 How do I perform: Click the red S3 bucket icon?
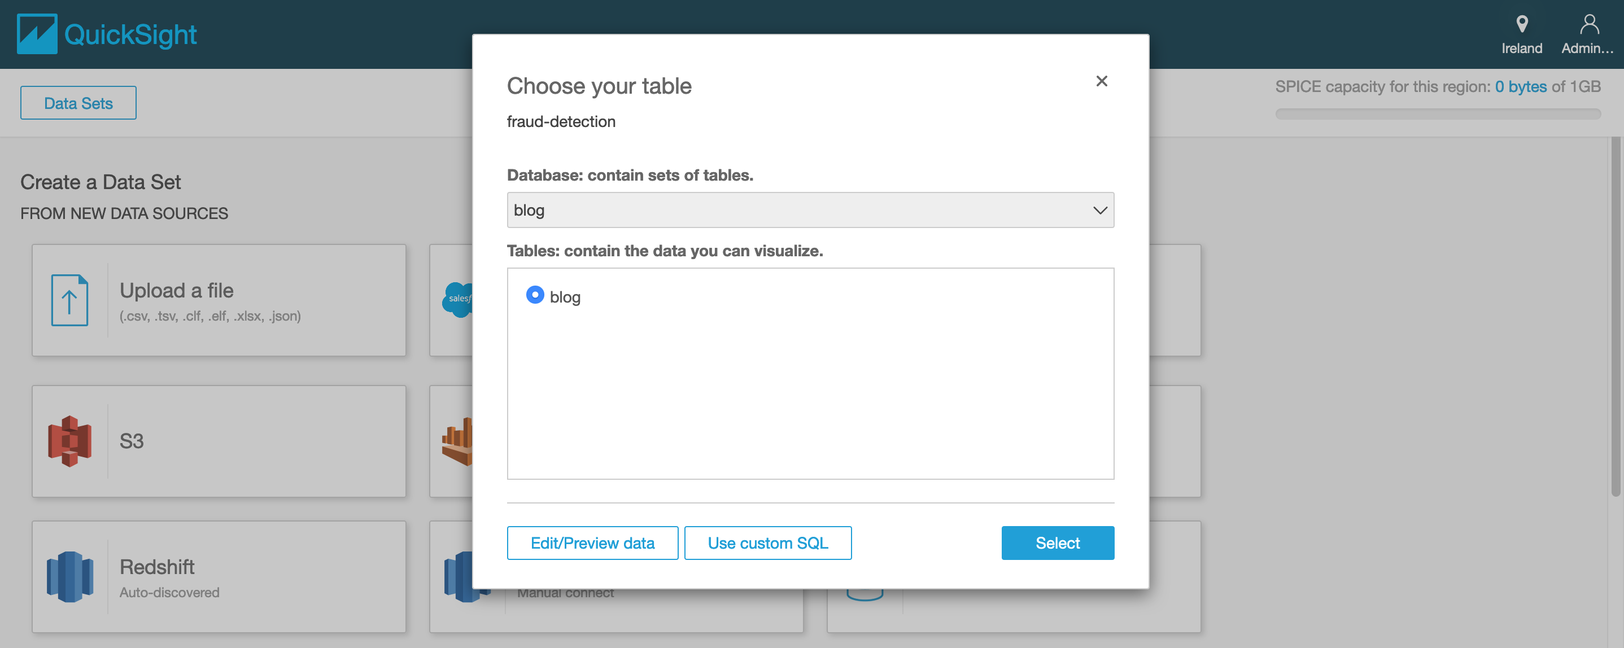69,441
